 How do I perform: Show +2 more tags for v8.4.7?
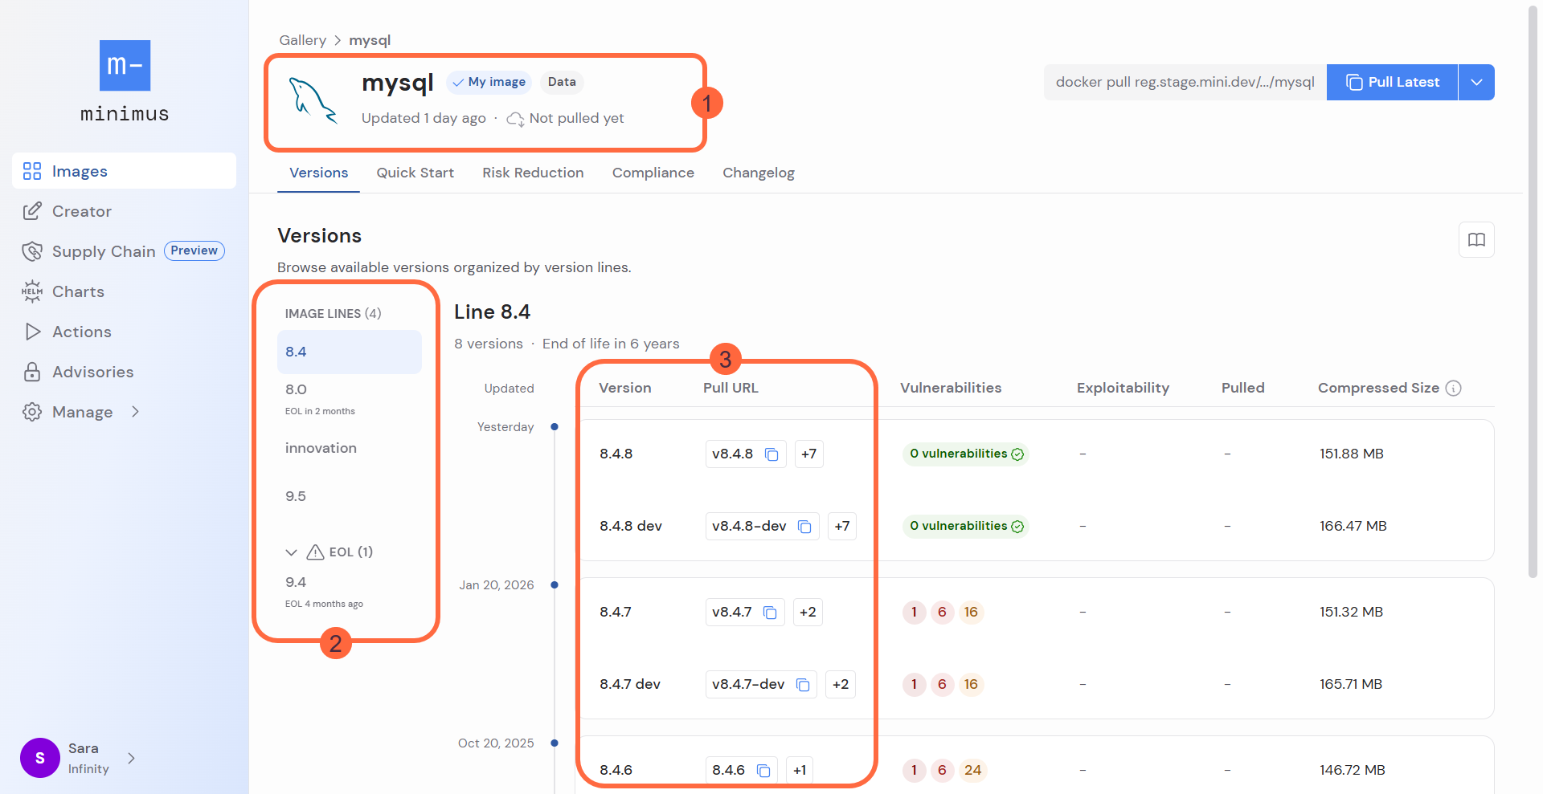808,612
